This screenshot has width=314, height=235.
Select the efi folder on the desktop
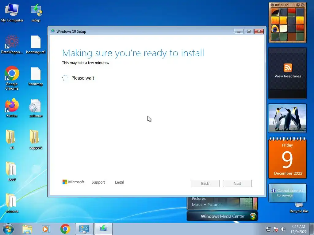(11, 139)
